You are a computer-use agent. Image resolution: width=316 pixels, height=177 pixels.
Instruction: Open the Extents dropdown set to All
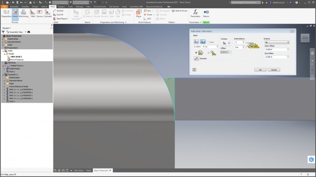(277, 42)
